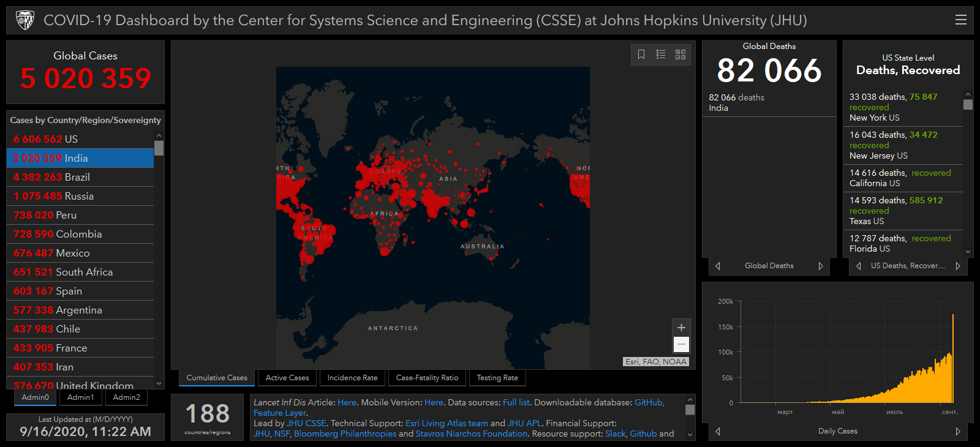Select Brazil in the country list

(x=80, y=177)
